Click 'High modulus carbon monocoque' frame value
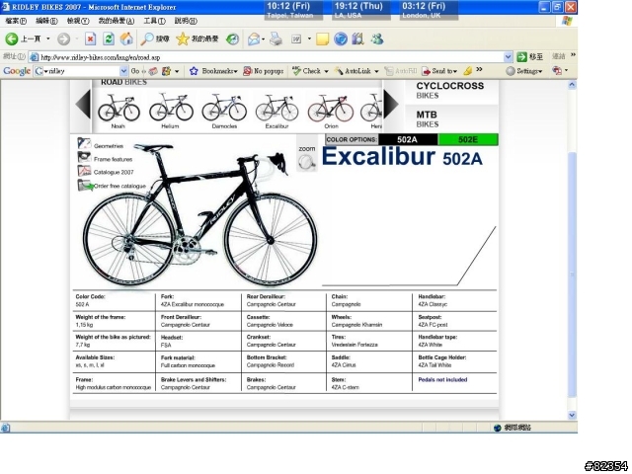Image resolution: width=632 pixels, height=474 pixels. [x=114, y=387]
